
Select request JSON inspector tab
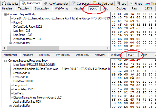(x=148, y=8)
